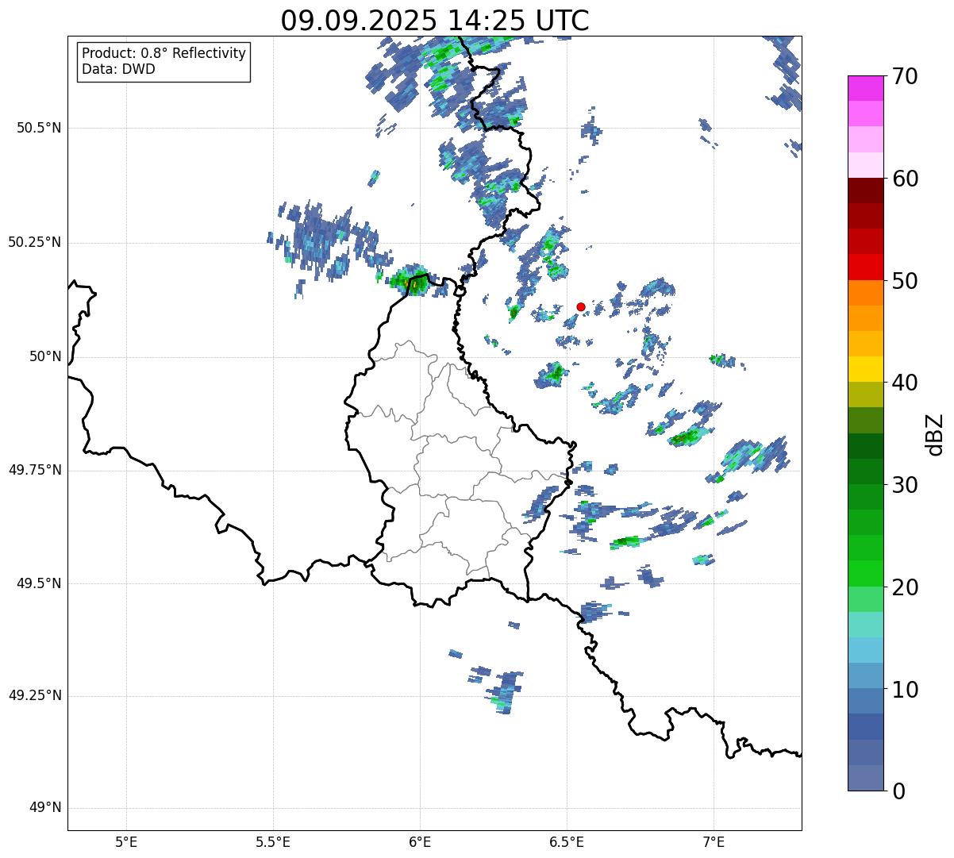
Task: Click the 0 colorbar tick label
Action: pos(898,792)
